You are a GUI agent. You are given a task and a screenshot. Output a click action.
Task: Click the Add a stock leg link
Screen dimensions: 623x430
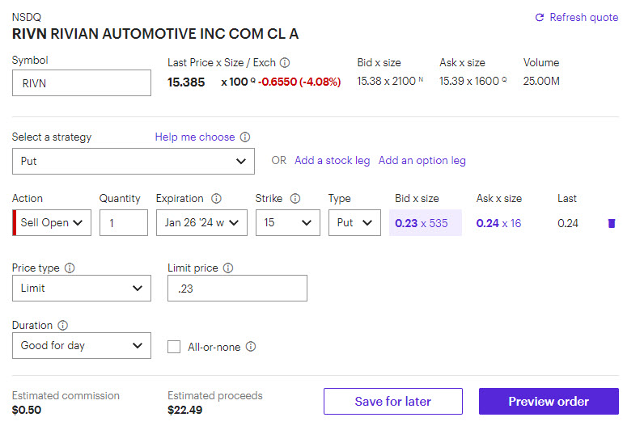(332, 161)
